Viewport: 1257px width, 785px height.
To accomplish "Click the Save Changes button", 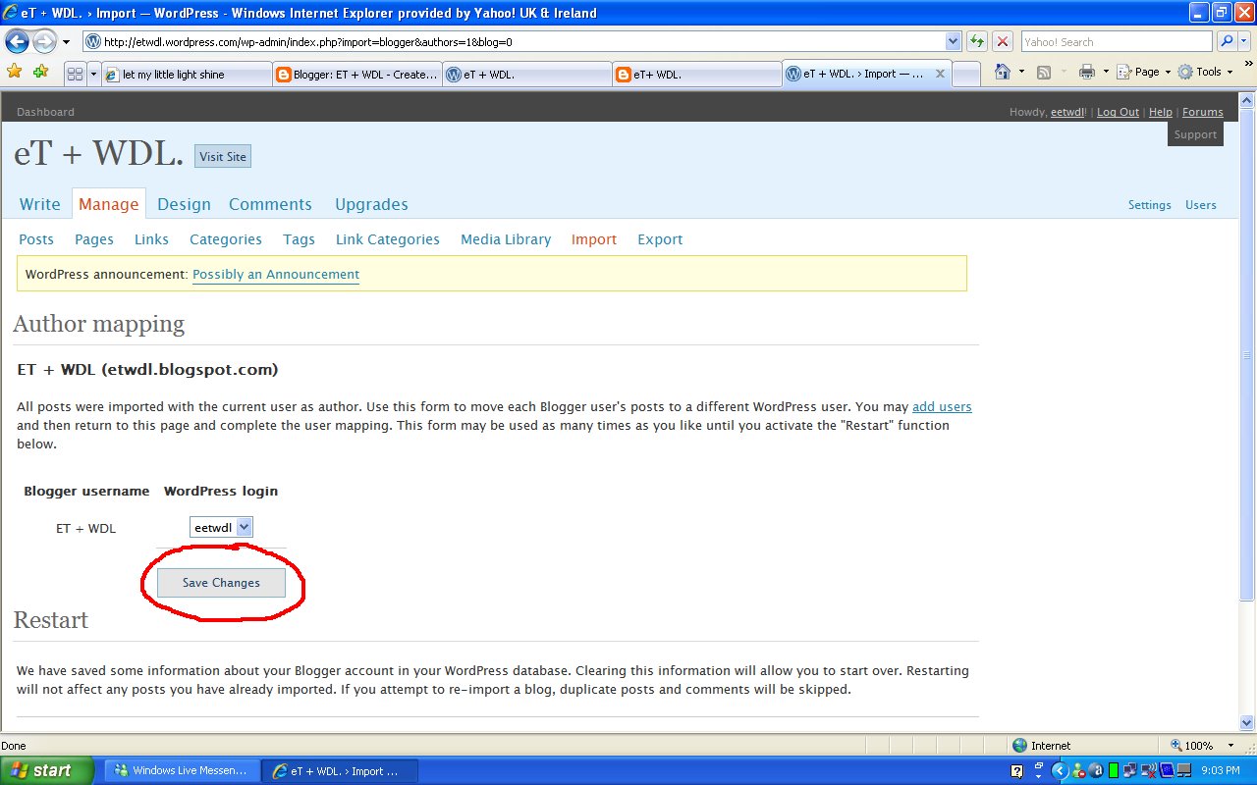I will point(221,583).
